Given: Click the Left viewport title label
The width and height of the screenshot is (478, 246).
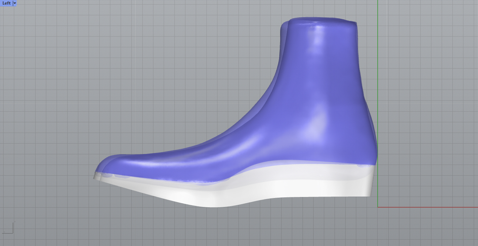Looking at the screenshot, I should tap(6, 3).
